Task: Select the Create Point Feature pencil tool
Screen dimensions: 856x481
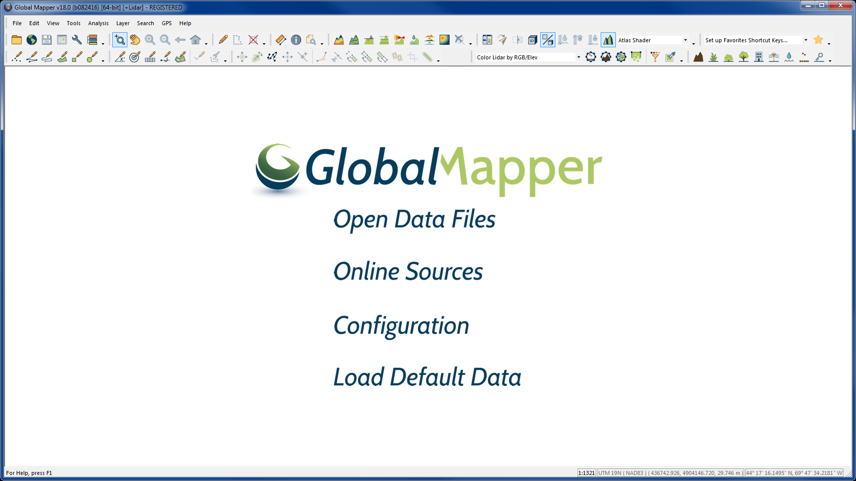Action: point(17,57)
